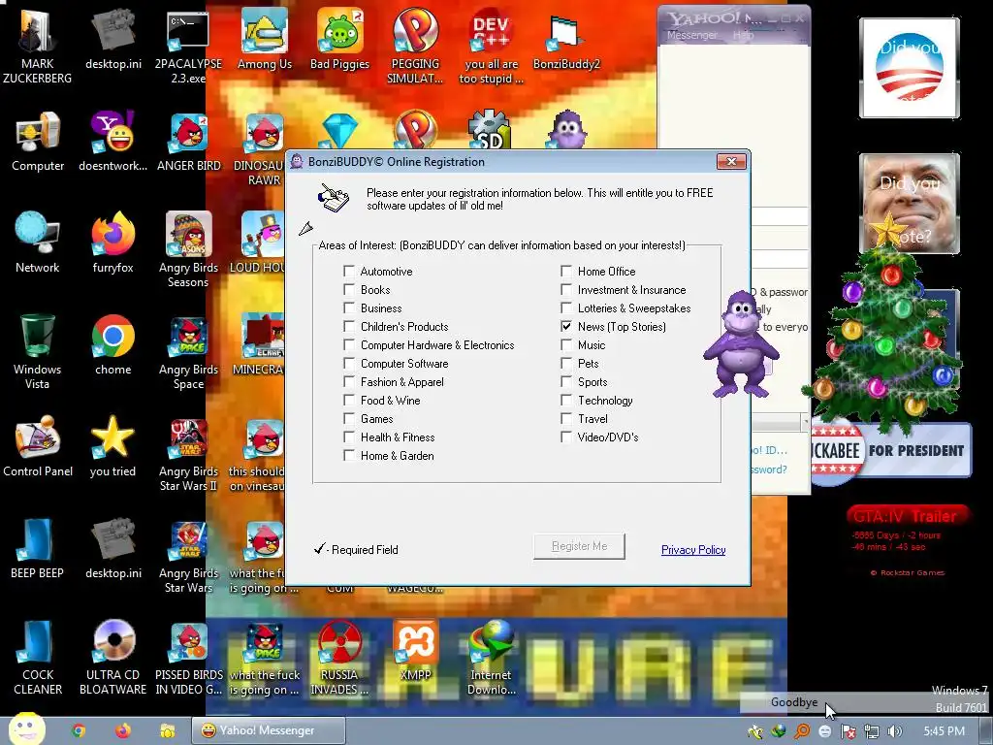Launch the COCK CLEANER desktop shortcut
The width and height of the screenshot is (993, 745).
tap(38, 658)
